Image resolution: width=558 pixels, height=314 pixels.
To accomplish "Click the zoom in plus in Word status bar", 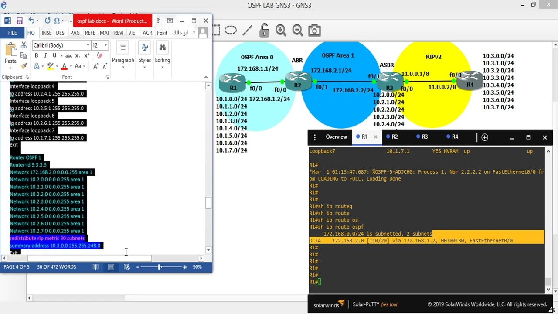I will pos(185,267).
